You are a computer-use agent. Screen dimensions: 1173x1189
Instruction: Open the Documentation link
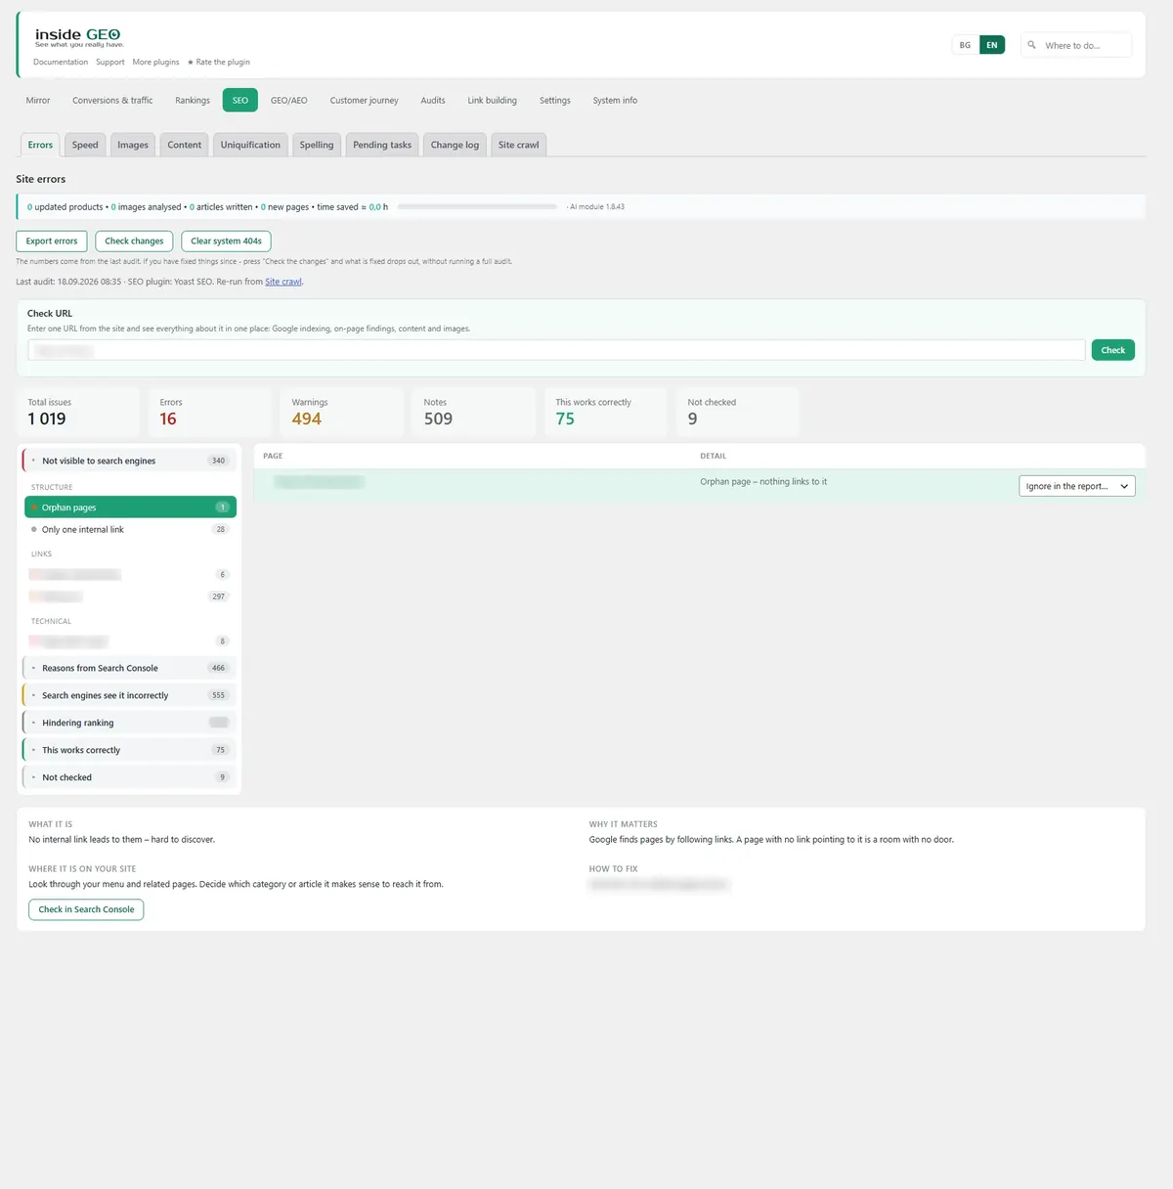[61, 62]
